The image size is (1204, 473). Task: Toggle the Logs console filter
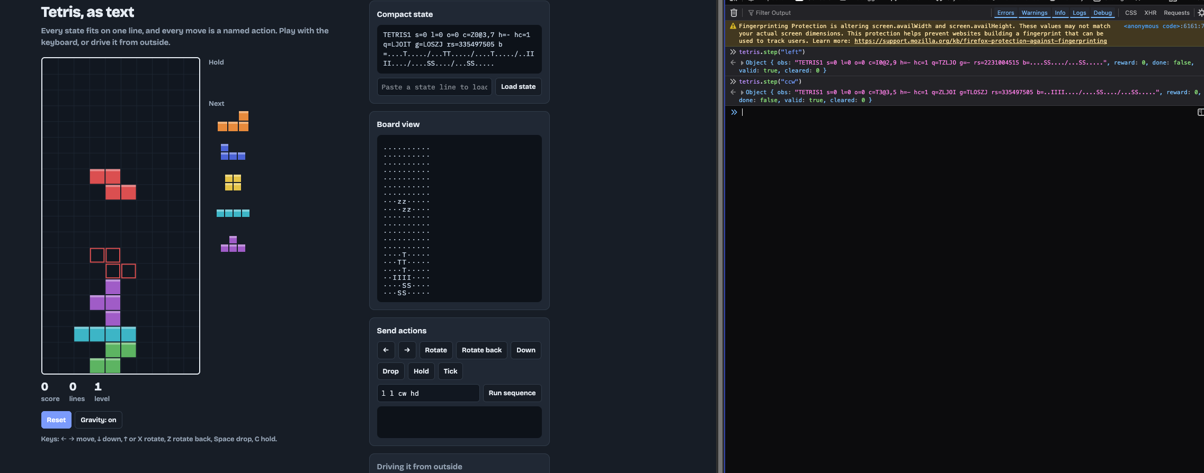(x=1080, y=13)
